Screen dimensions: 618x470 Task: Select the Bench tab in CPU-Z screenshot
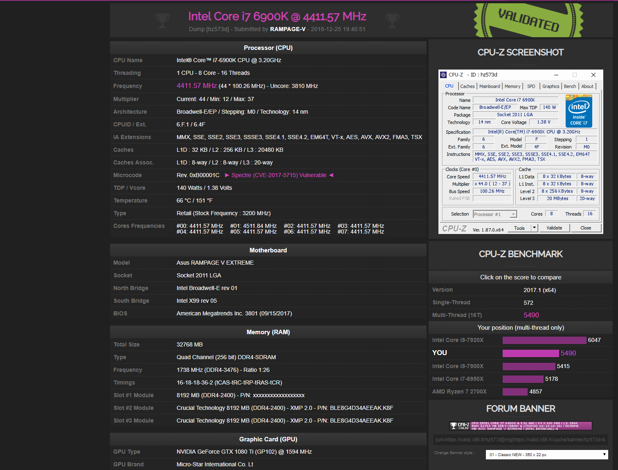[570, 86]
